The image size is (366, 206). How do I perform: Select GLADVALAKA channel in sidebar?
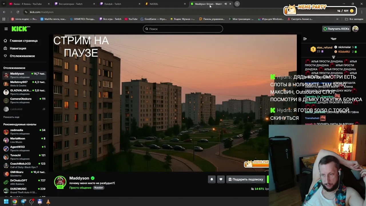(24, 92)
